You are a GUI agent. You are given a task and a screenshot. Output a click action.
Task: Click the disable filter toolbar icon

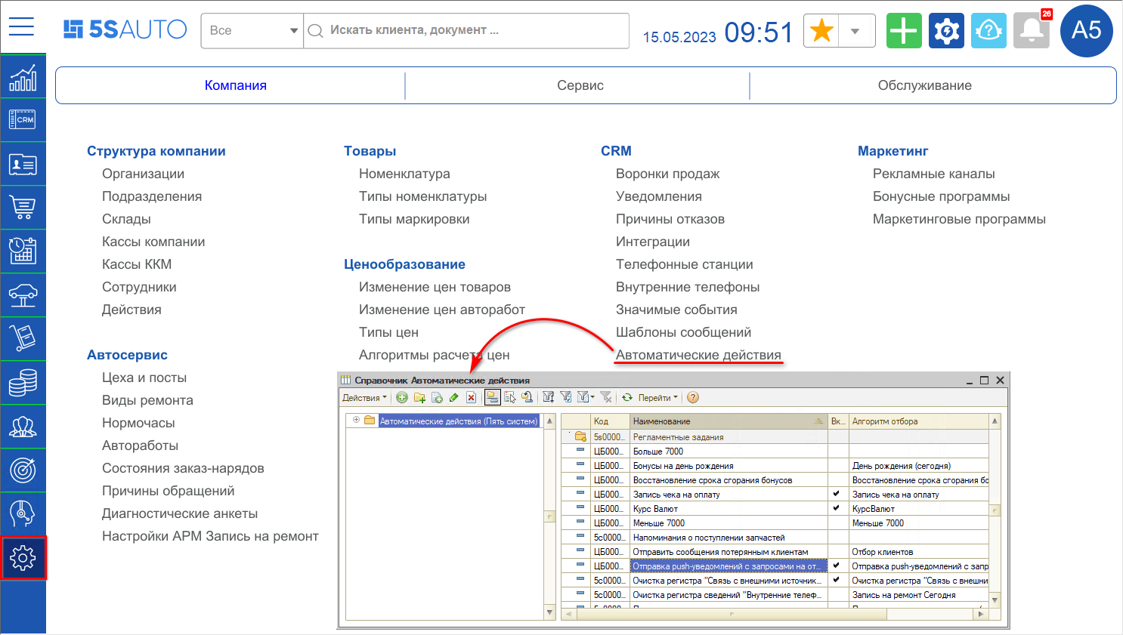pos(605,397)
